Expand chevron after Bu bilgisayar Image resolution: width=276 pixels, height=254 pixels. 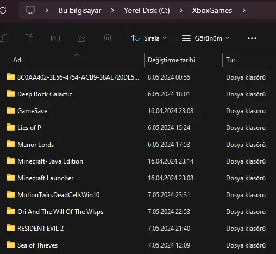pos(112,10)
